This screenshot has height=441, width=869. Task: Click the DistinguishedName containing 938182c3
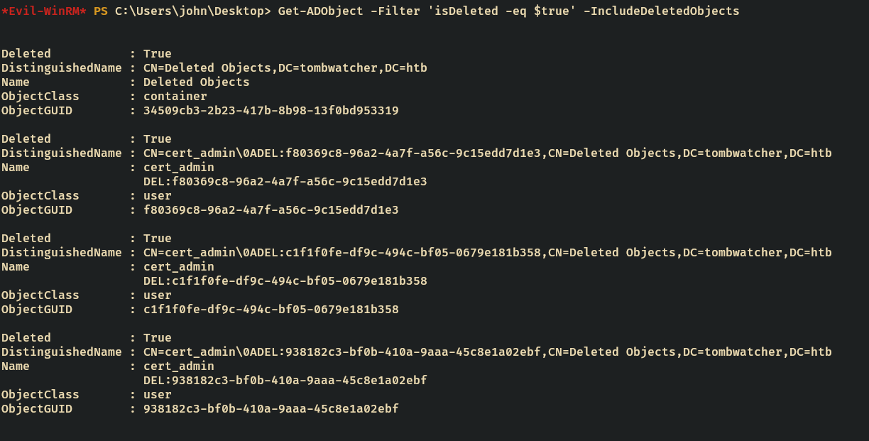(487, 352)
